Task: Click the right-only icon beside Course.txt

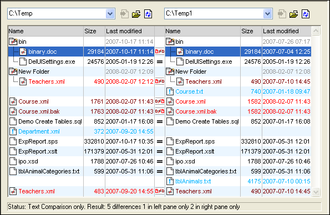Action: [x=170, y=91]
